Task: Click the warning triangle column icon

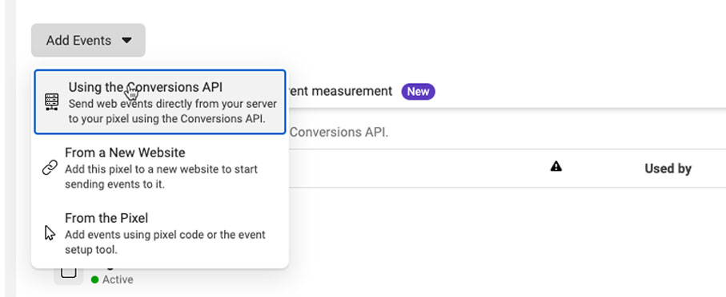Action: 556,167
